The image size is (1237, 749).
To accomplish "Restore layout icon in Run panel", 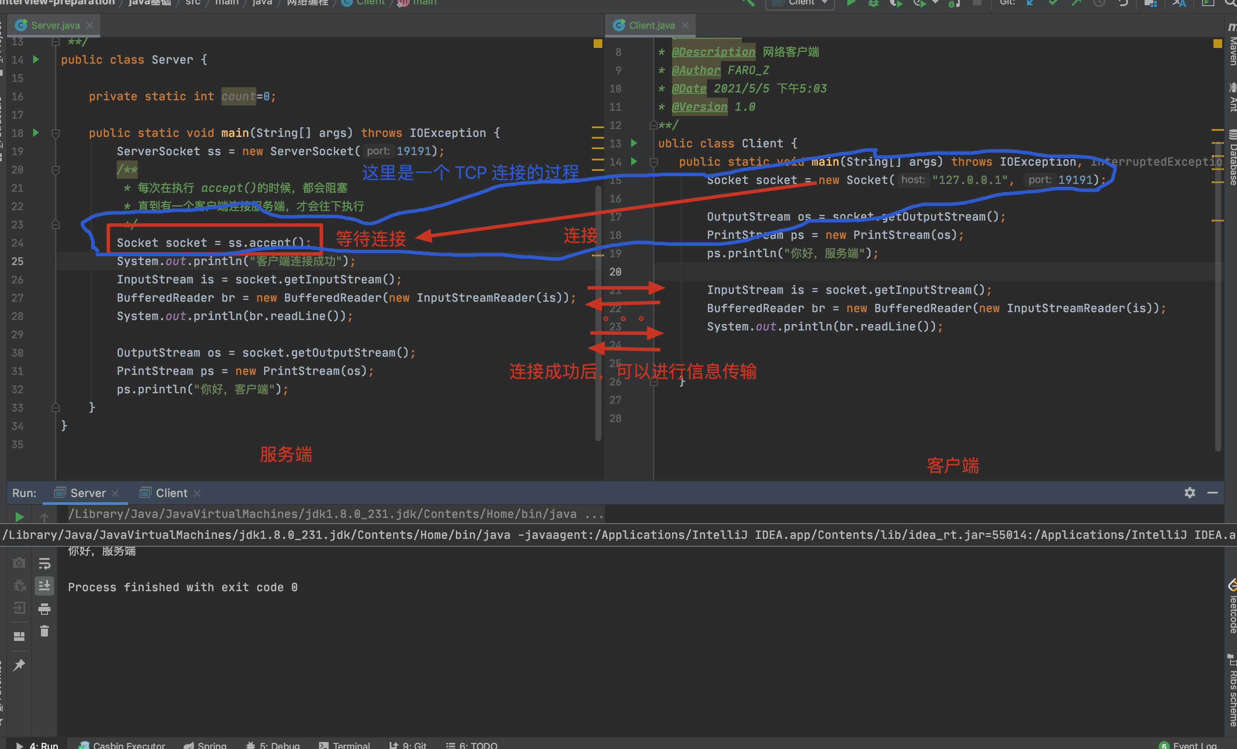I will coord(19,636).
